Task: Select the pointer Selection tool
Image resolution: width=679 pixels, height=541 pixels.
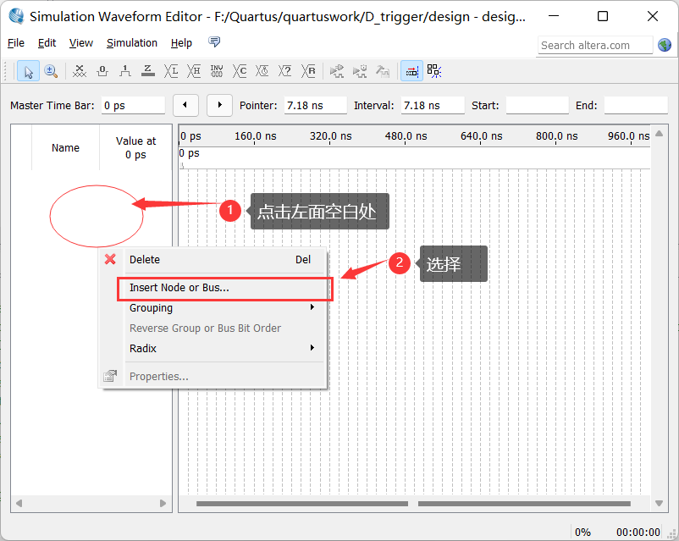Action: tap(28, 71)
